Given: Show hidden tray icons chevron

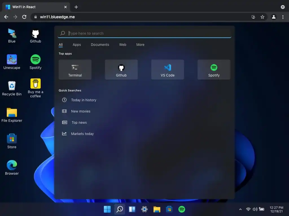Looking at the screenshot, I should [x=240, y=209].
